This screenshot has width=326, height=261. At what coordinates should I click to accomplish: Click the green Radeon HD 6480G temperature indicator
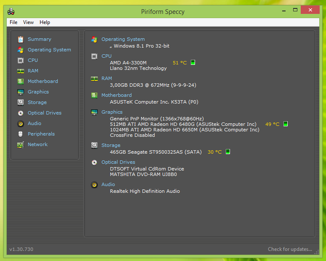coord(286,124)
